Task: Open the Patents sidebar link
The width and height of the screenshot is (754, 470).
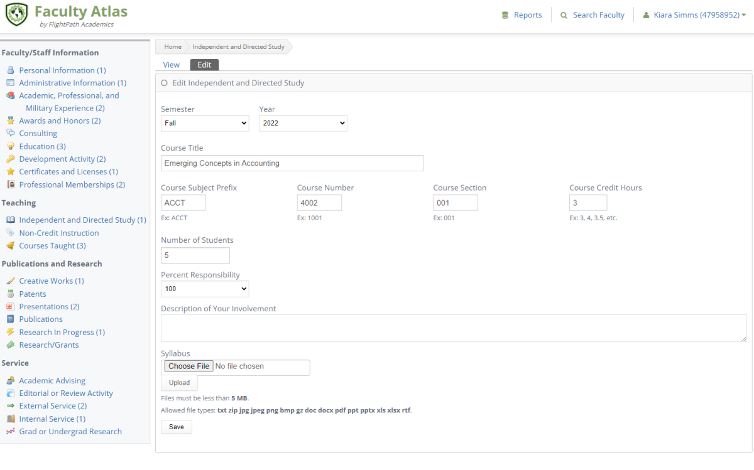Action: pyautogui.click(x=33, y=294)
